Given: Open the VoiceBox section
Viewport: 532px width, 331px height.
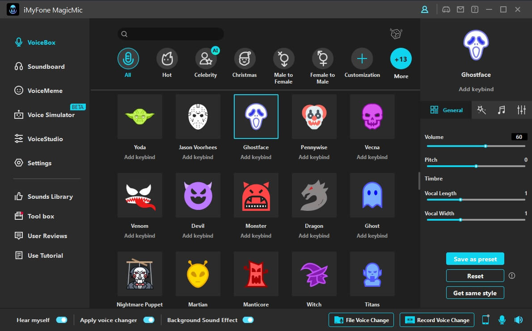Looking at the screenshot, I should point(34,42).
